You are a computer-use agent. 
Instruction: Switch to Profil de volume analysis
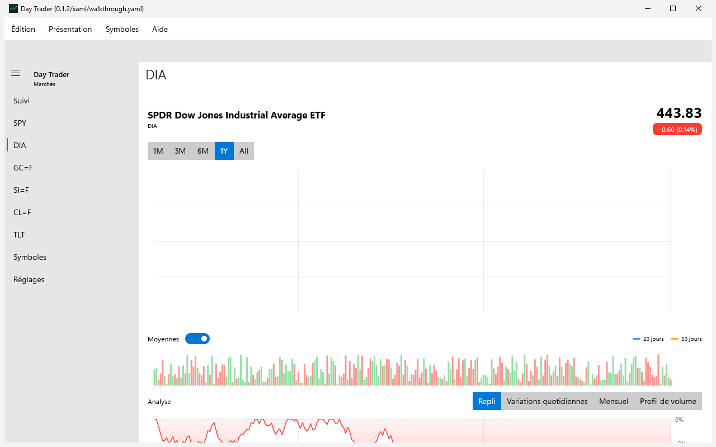668,401
